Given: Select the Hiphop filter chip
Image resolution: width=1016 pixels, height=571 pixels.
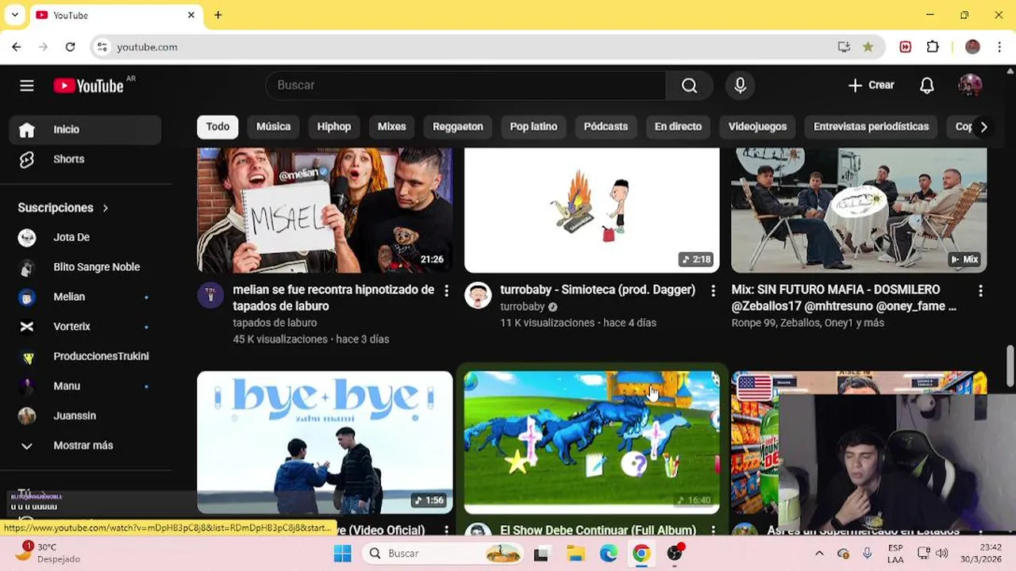Looking at the screenshot, I should pos(334,127).
